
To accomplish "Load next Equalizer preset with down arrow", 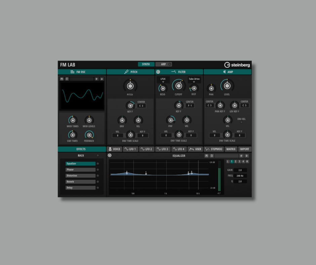I will pyautogui.click(x=246, y=156).
